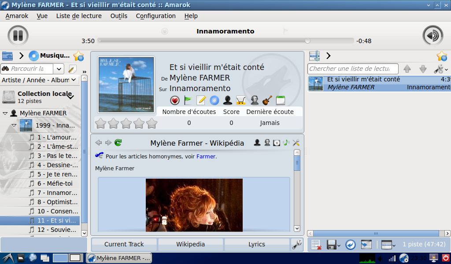The height and width of the screenshot is (264, 451).
Task: Reload the Wikipedia applet page
Action: coord(118,143)
